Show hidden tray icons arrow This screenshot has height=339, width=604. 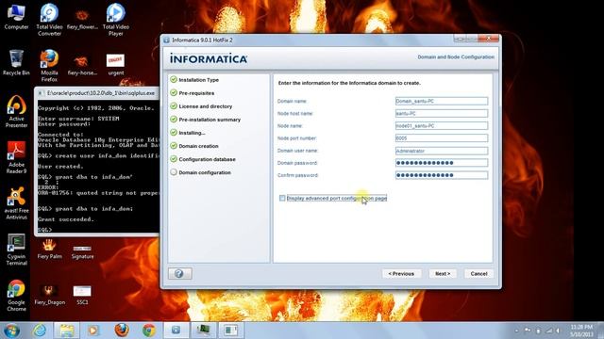pos(516,331)
